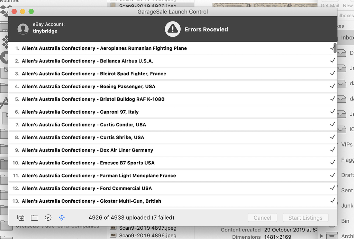This screenshot has height=239, width=354.
Task: Click checkmark on Dox Air Liner row
Action: (x=332, y=150)
